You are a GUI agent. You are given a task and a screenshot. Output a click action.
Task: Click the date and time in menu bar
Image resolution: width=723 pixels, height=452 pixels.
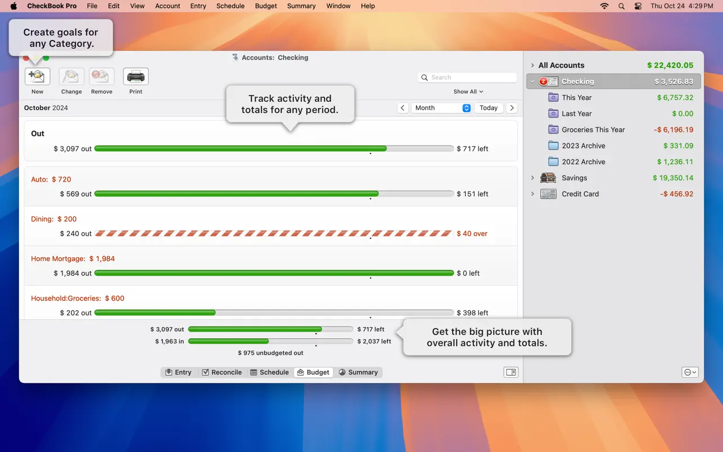(x=682, y=6)
